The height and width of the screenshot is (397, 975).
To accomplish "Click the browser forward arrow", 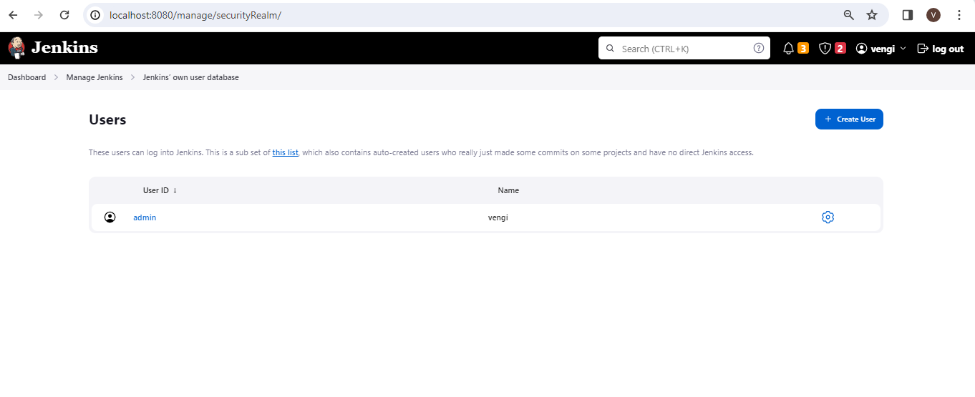I will pos(39,15).
